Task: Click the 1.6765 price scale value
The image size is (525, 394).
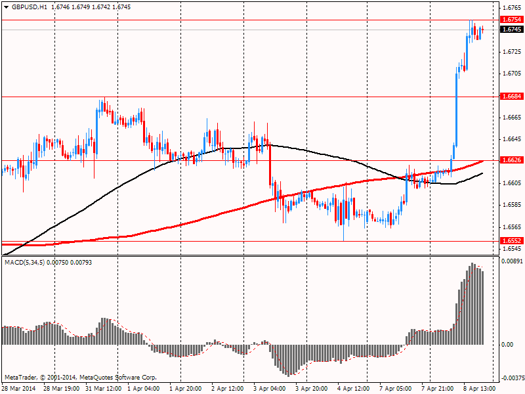Action: [512, 8]
